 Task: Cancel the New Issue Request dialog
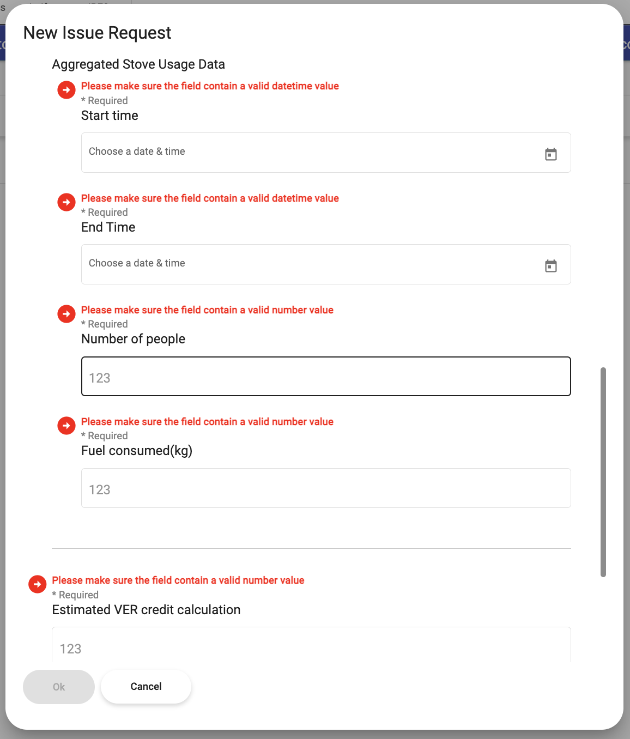146,687
